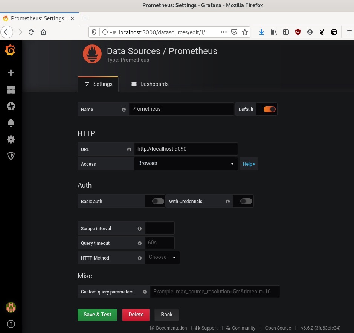Click the version v6.6.2 footer link
Screen dimensions: 354x333
pos(320,328)
